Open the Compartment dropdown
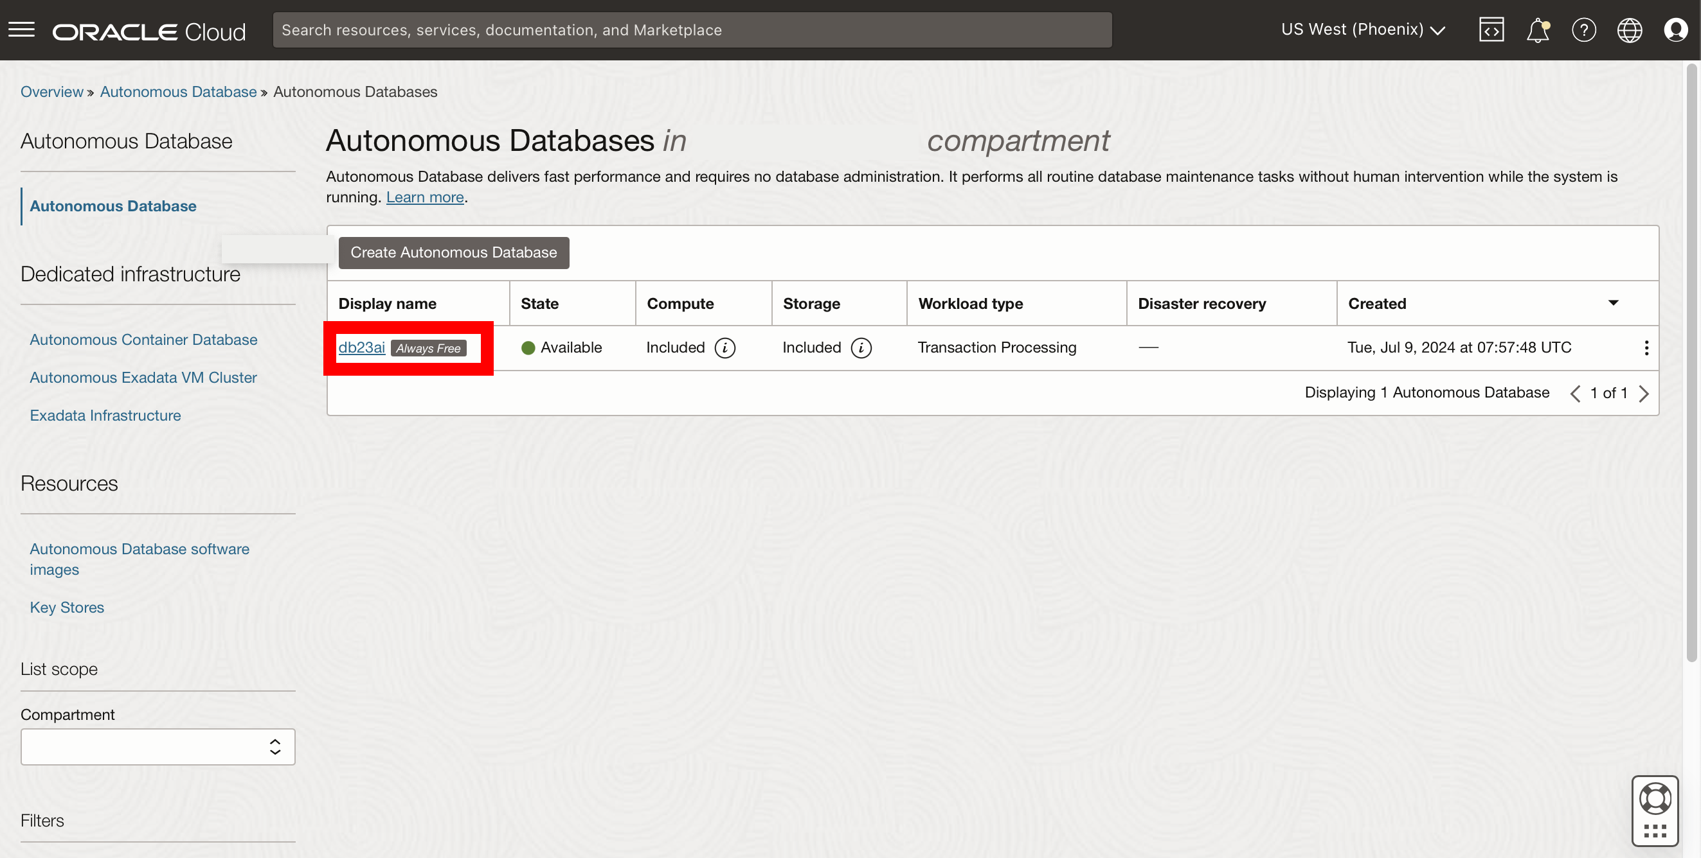This screenshot has height=858, width=1701. point(157,746)
